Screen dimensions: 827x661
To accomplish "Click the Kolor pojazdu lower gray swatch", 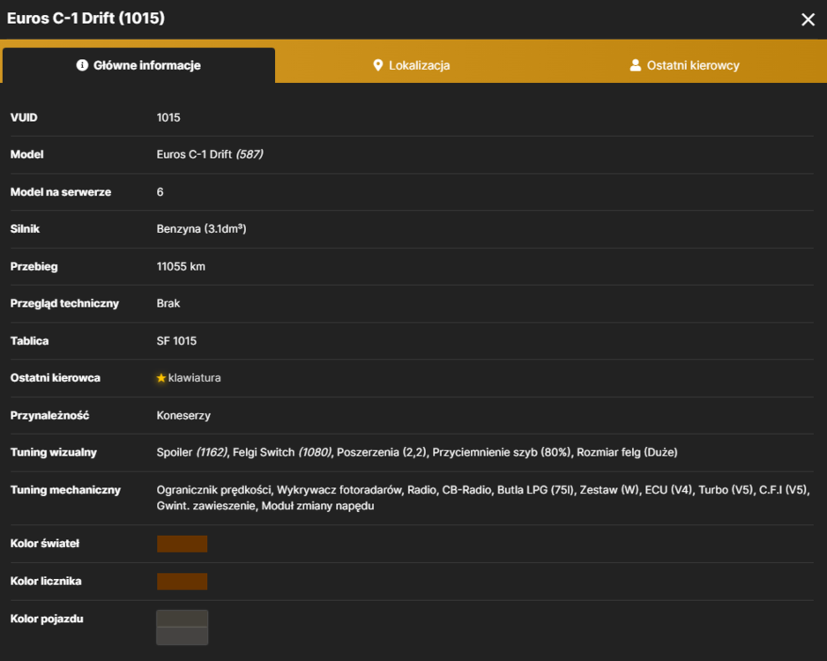I will pos(182,635).
